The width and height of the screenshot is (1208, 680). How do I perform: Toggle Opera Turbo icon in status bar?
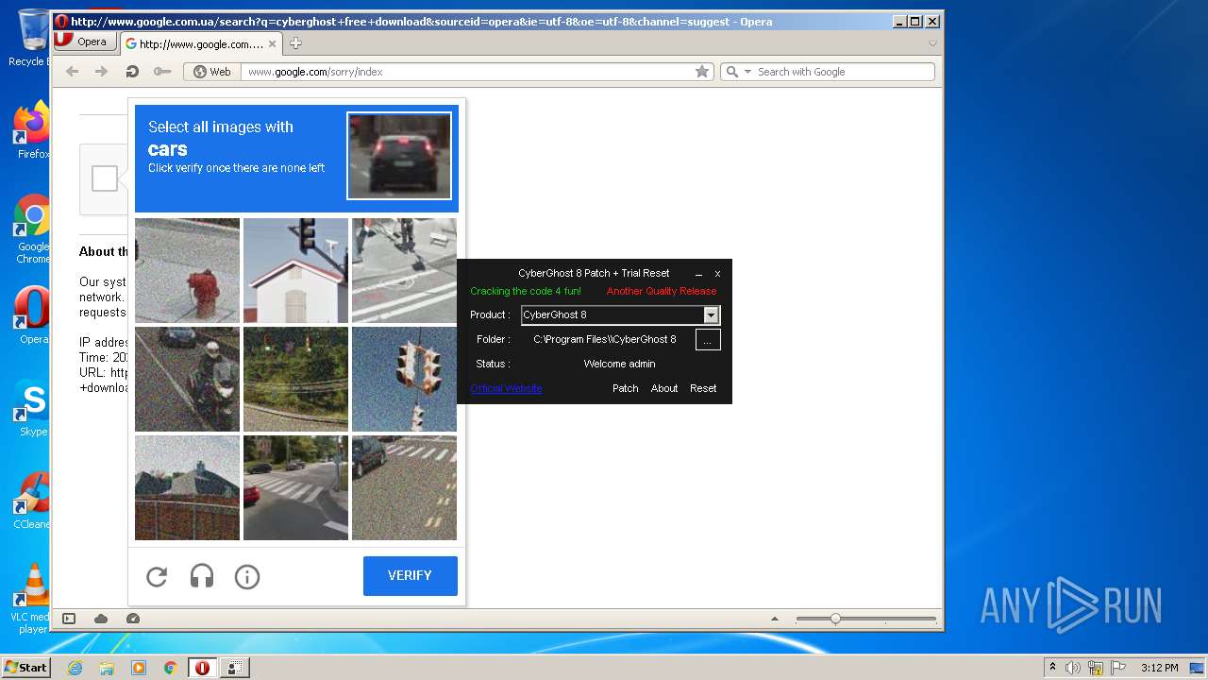[x=133, y=619]
